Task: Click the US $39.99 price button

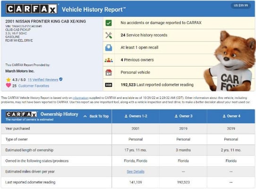Action: coord(241,6)
